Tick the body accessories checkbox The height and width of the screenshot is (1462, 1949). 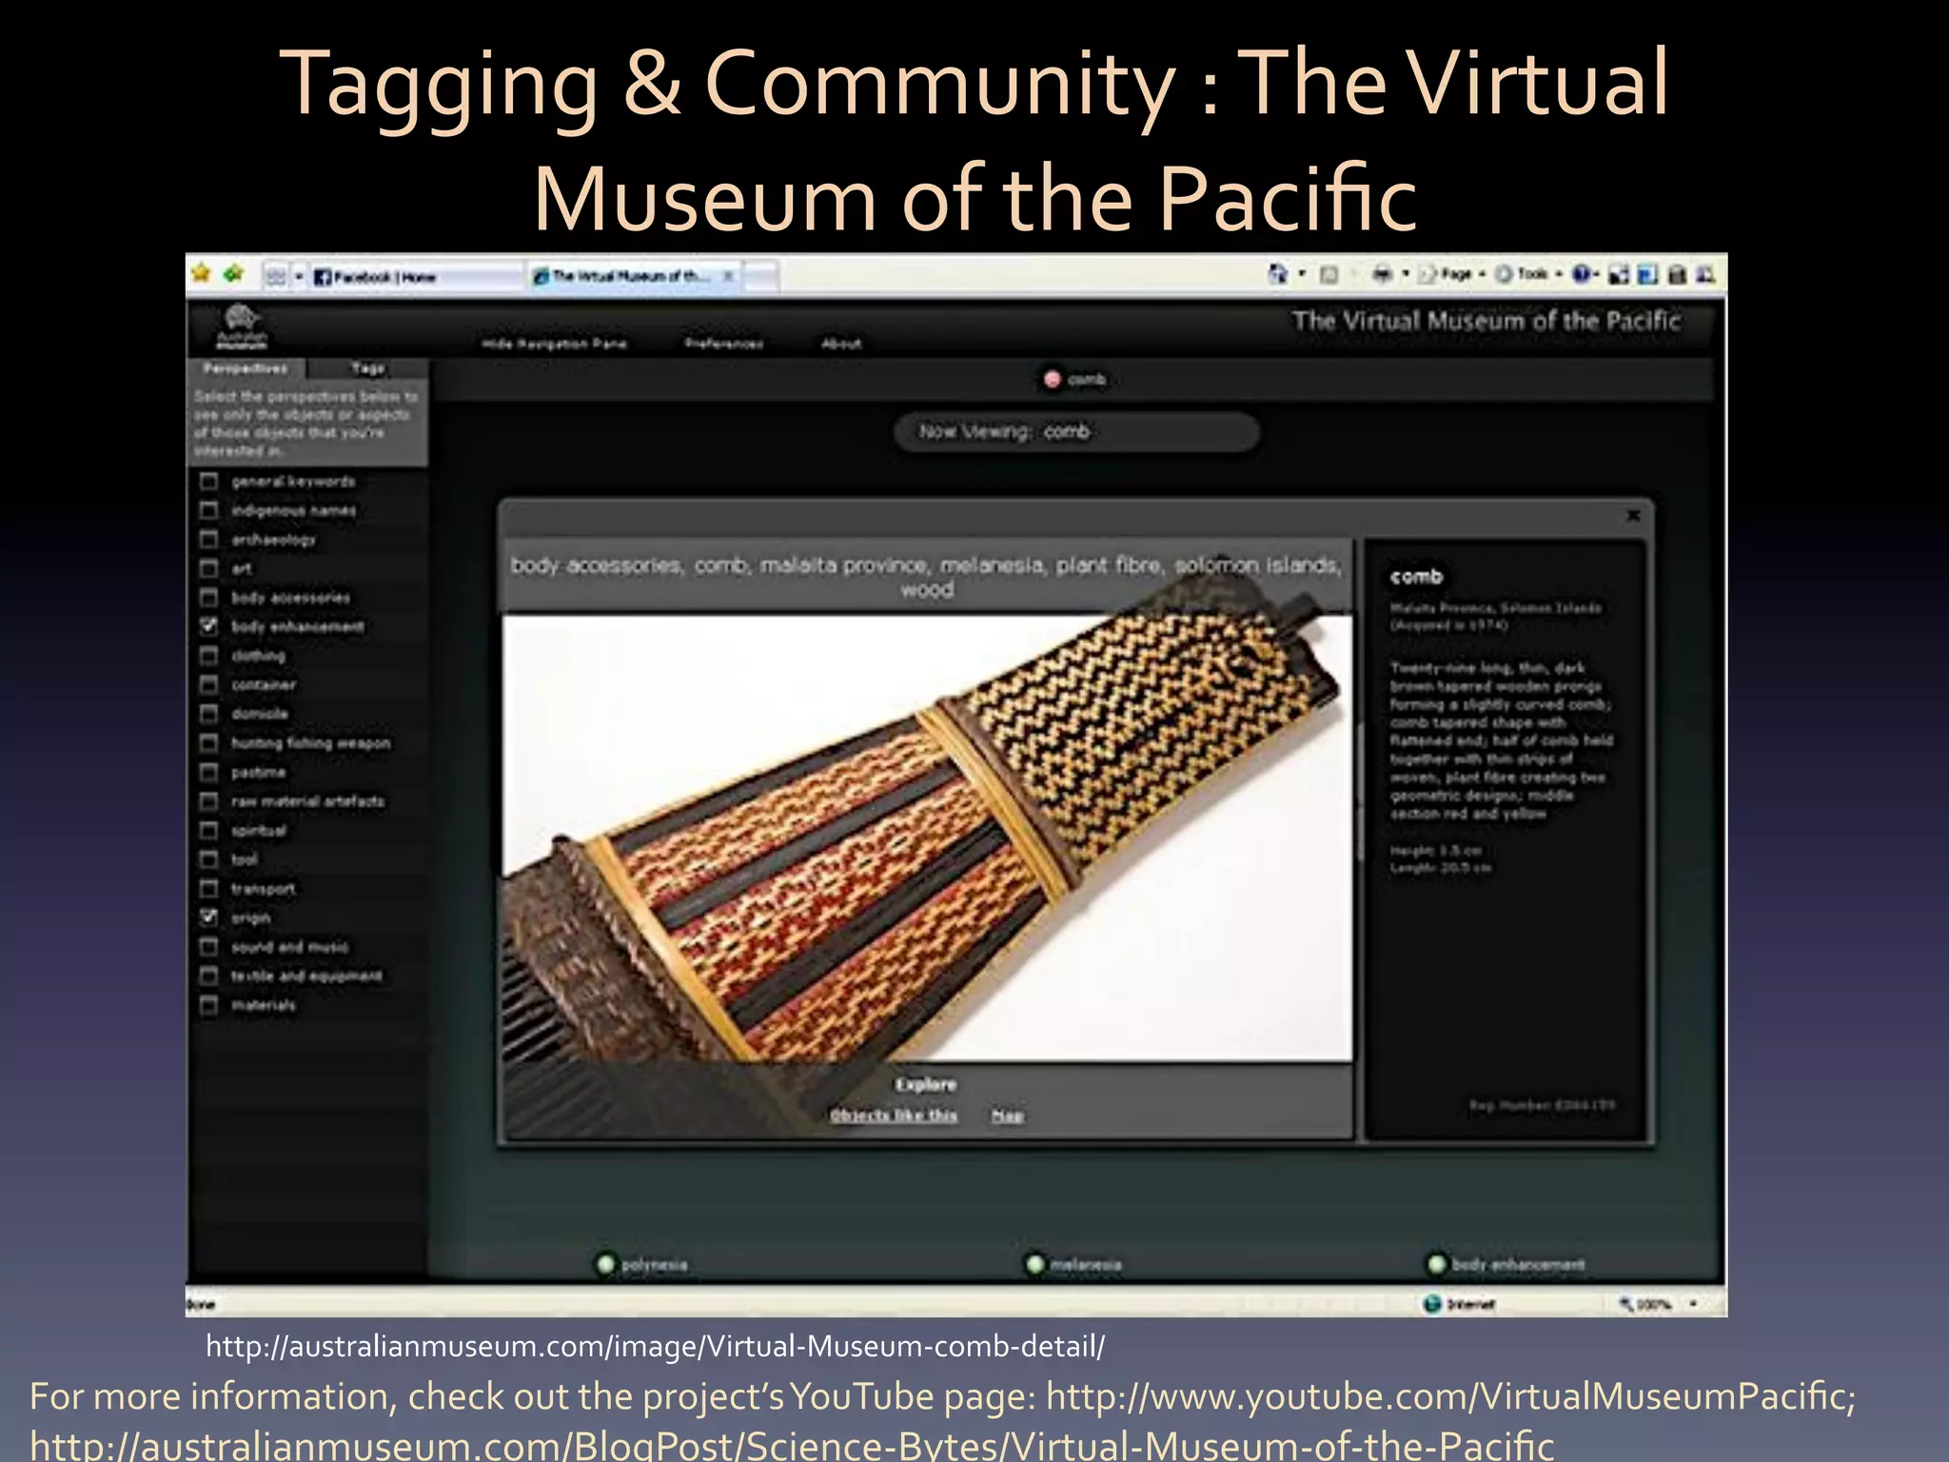click(208, 597)
